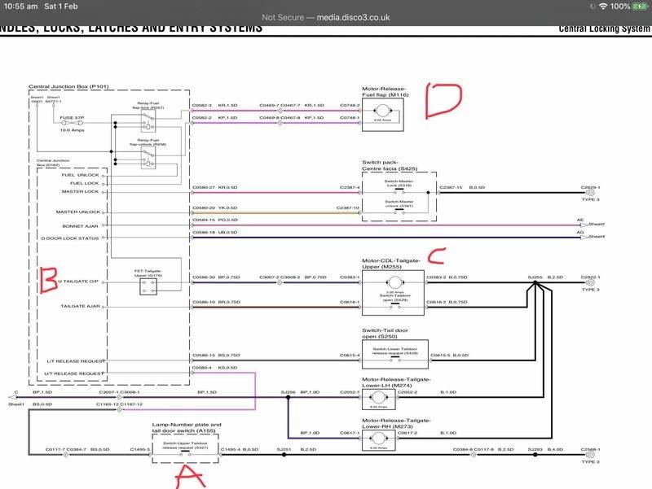Click the C0580-4 KS,0.5D connector label

[x=214, y=368]
